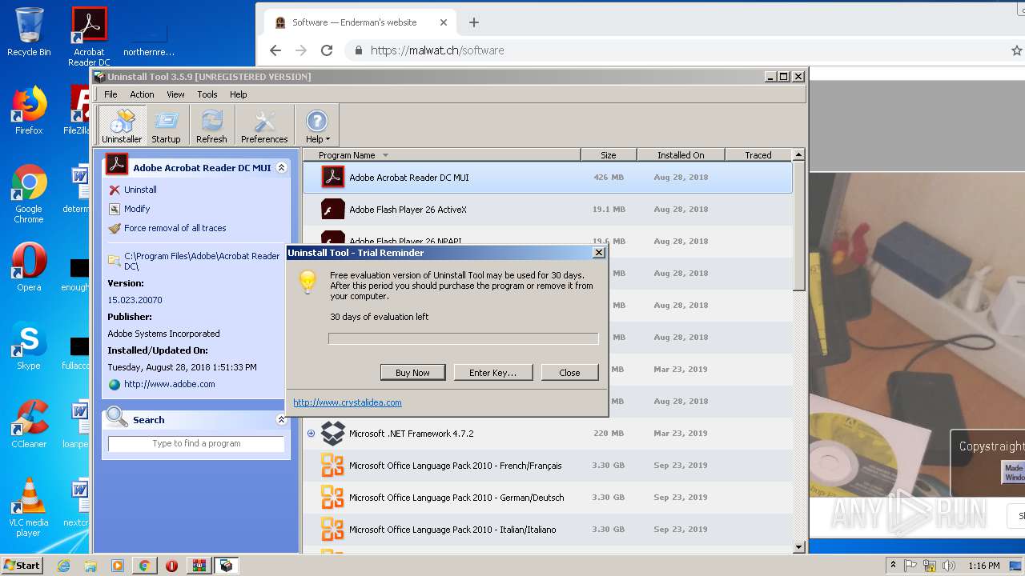Image resolution: width=1025 pixels, height=576 pixels.
Task: Open the Help toolbar dropdown
Action: pyautogui.click(x=317, y=126)
